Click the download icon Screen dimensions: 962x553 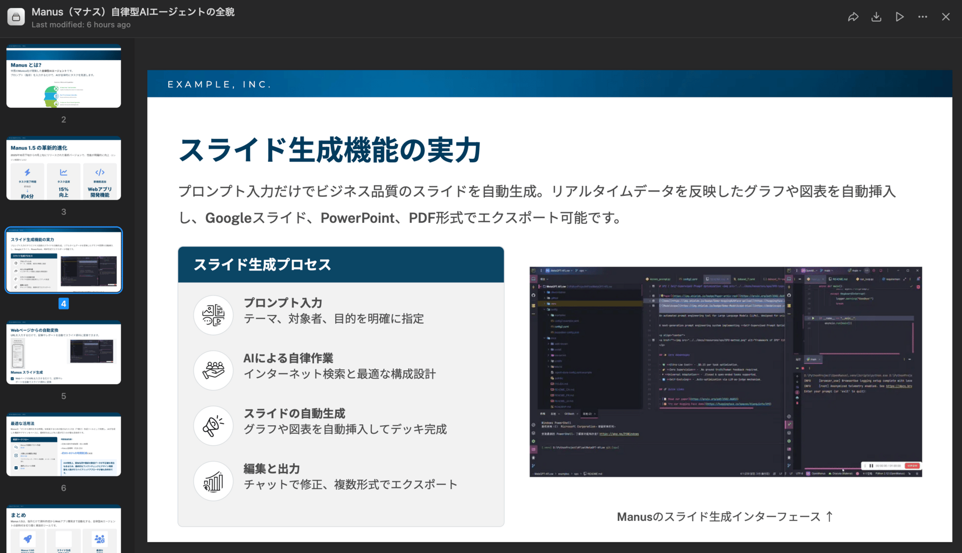click(876, 17)
